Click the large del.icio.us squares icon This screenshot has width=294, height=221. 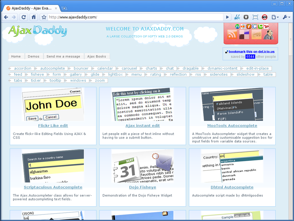tap(244, 34)
